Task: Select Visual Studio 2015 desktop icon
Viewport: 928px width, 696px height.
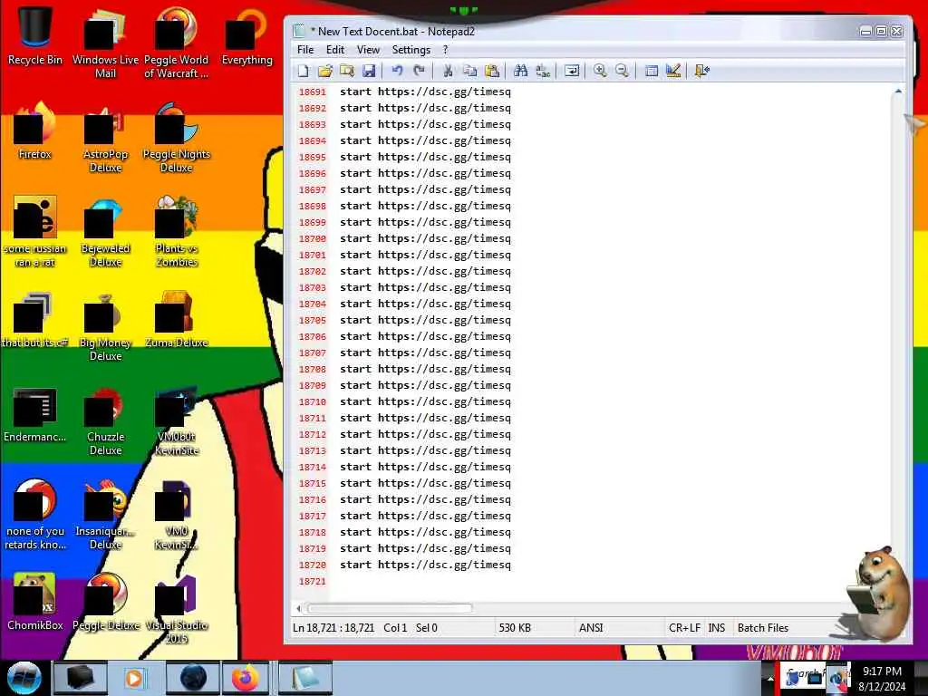Action: (176, 607)
